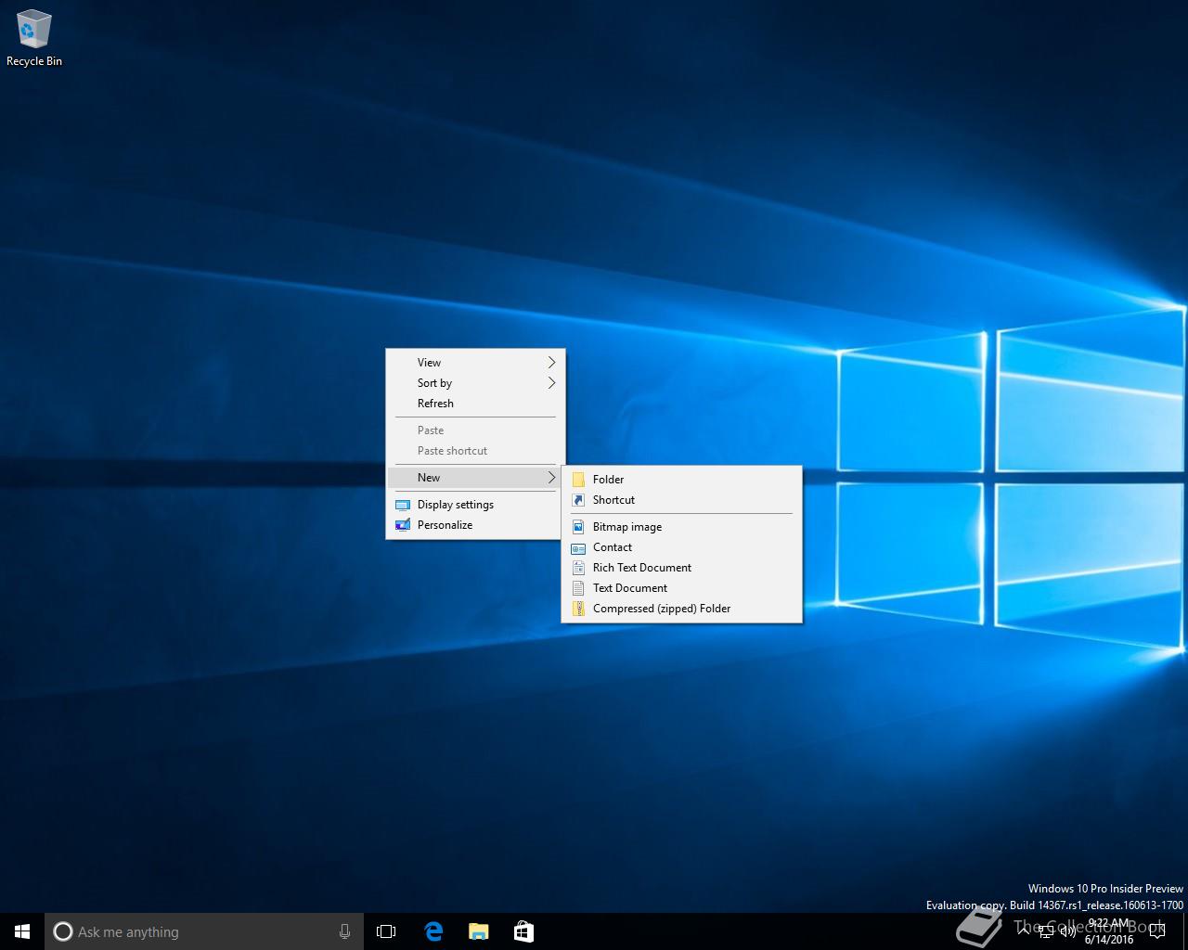Create a new Folder from the submenu
The height and width of the screenshot is (950, 1188).
[x=682, y=480]
